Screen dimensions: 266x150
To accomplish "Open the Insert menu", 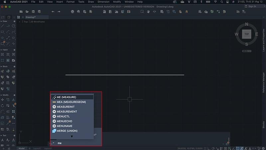I will pyautogui.click(x=60, y=2).
